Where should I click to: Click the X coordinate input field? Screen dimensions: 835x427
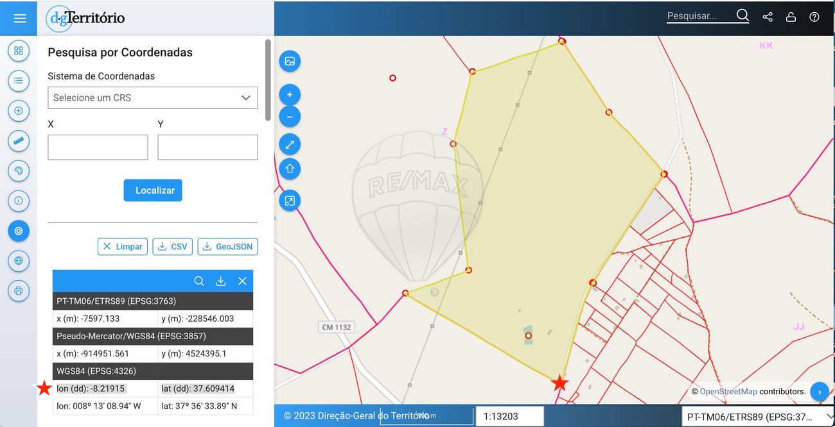click(x=98, y=147)
